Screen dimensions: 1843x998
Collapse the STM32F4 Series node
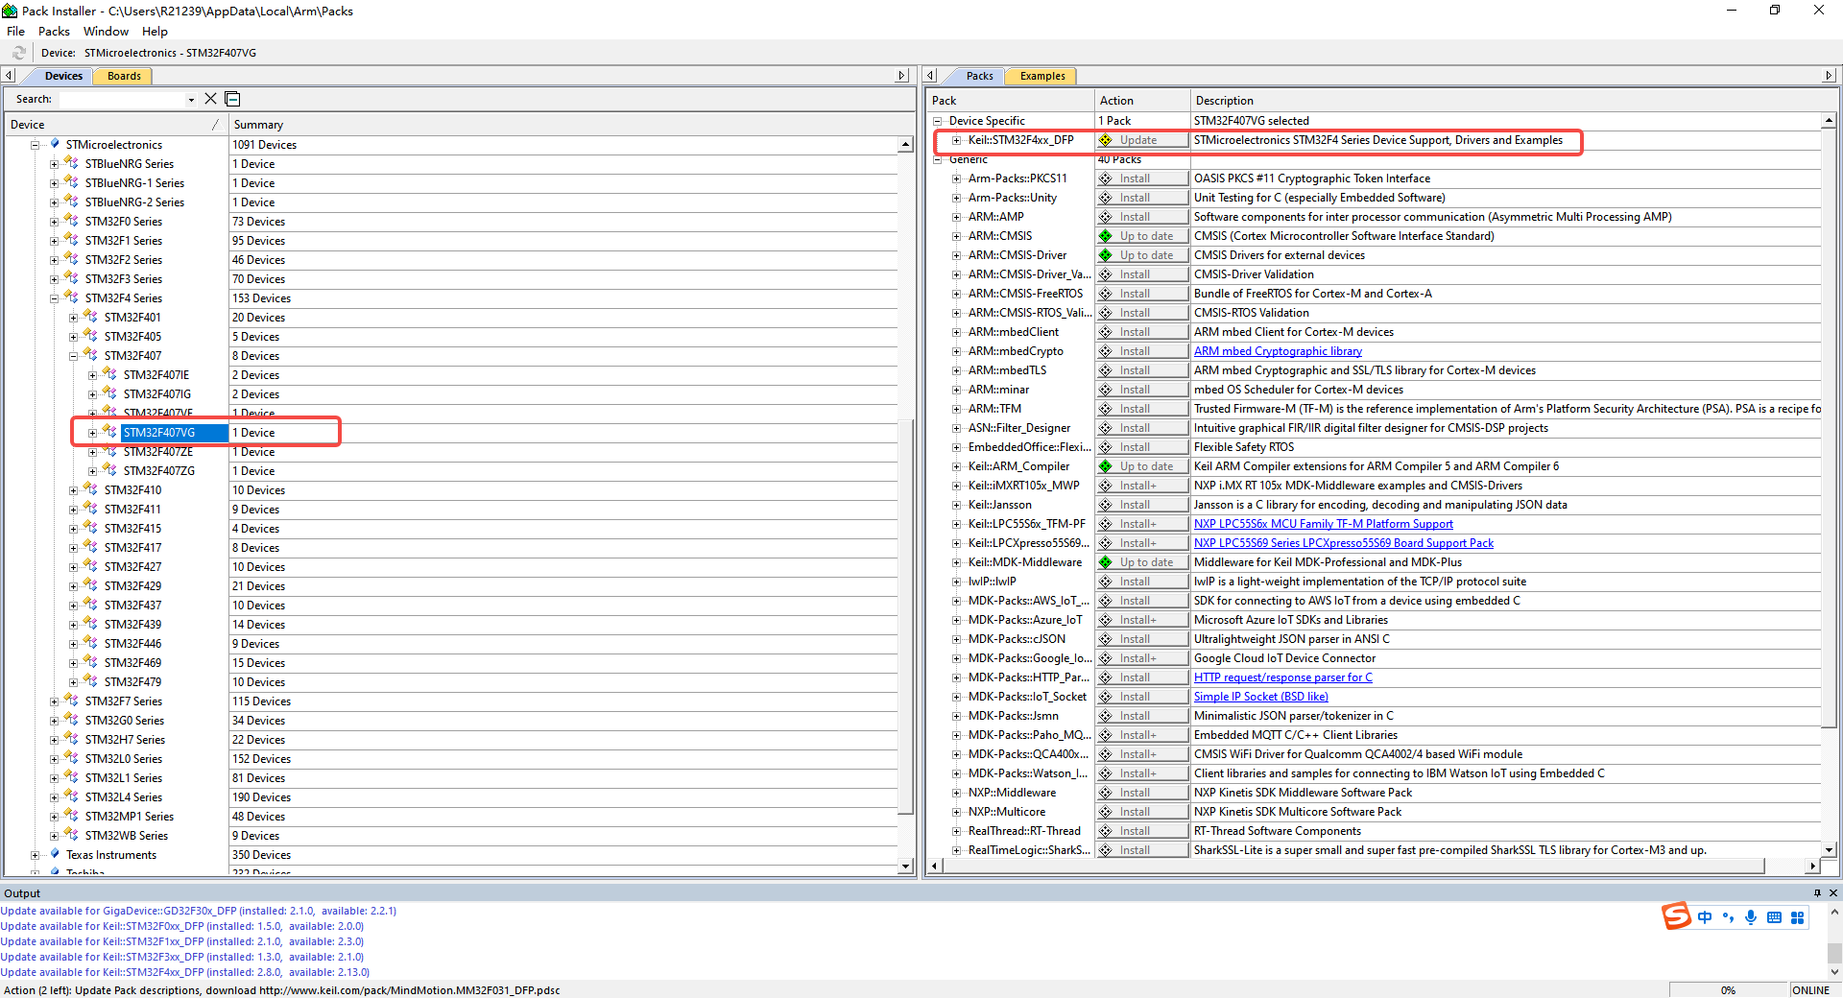click(54, 298)
